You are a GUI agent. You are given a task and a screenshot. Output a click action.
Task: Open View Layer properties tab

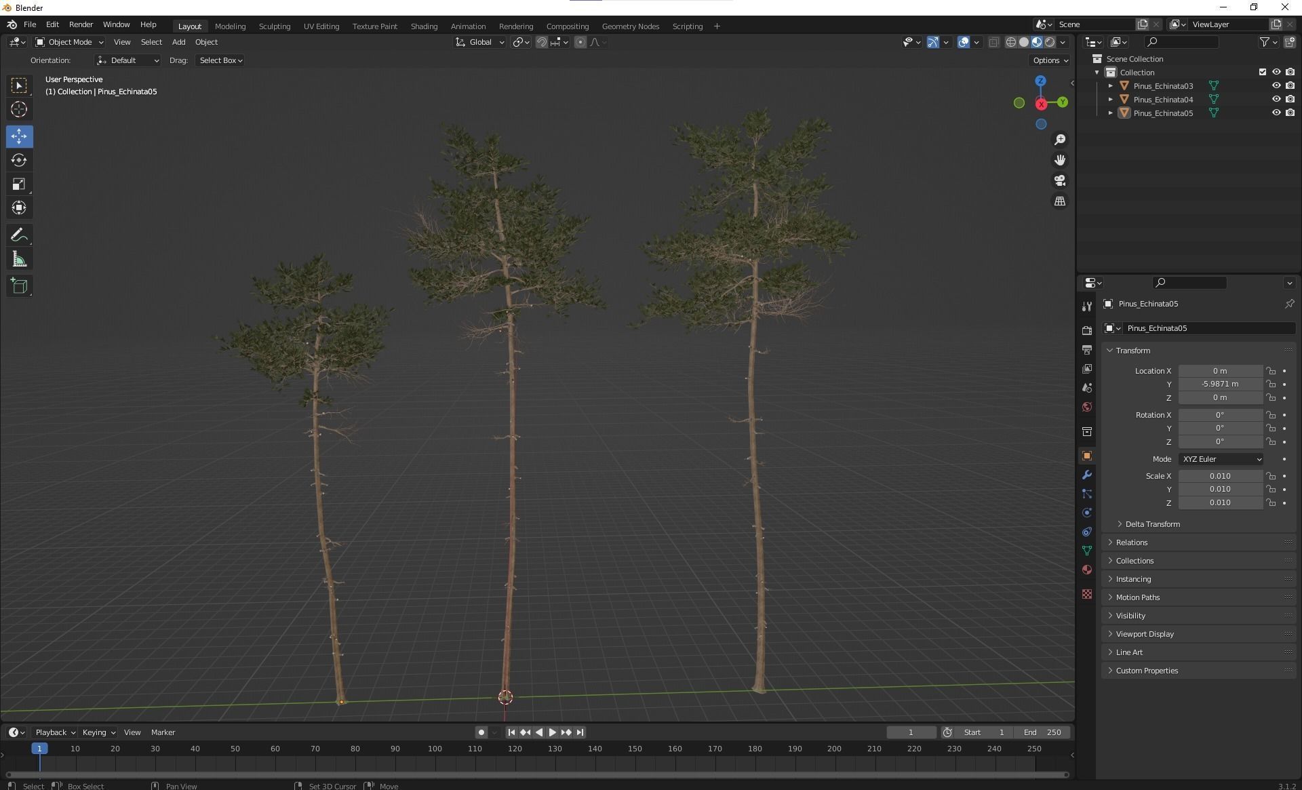(x=1087, y=368)
